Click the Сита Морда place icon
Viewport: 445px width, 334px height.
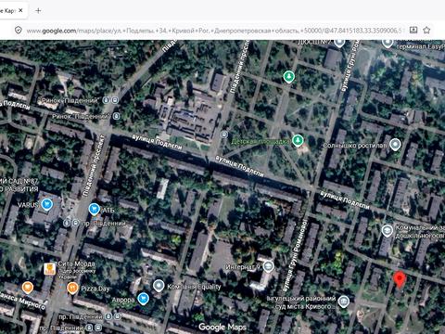click(x=49, y=269)
